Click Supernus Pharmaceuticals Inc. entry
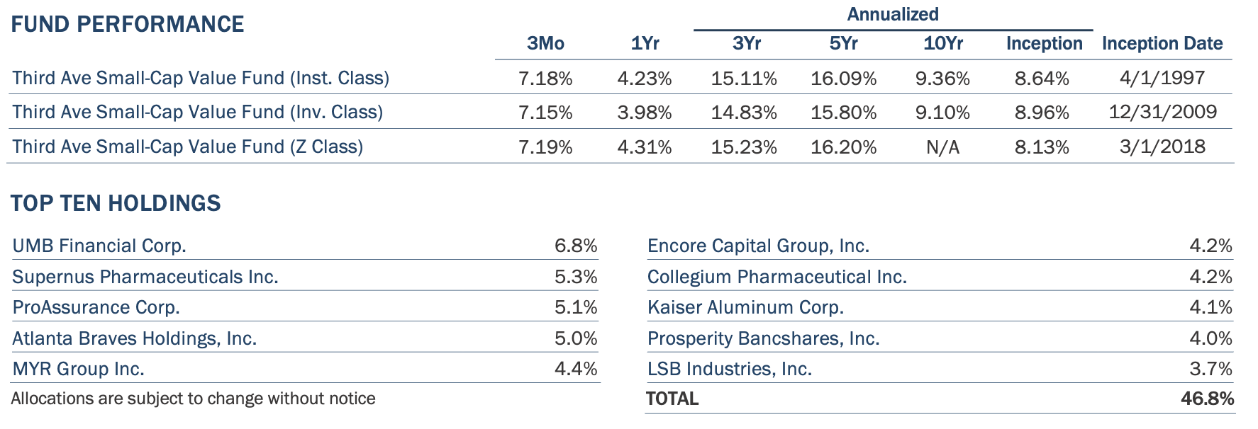Image resolution: width=1258 pixels, height=429 pixels. click(x=145, y=277)
